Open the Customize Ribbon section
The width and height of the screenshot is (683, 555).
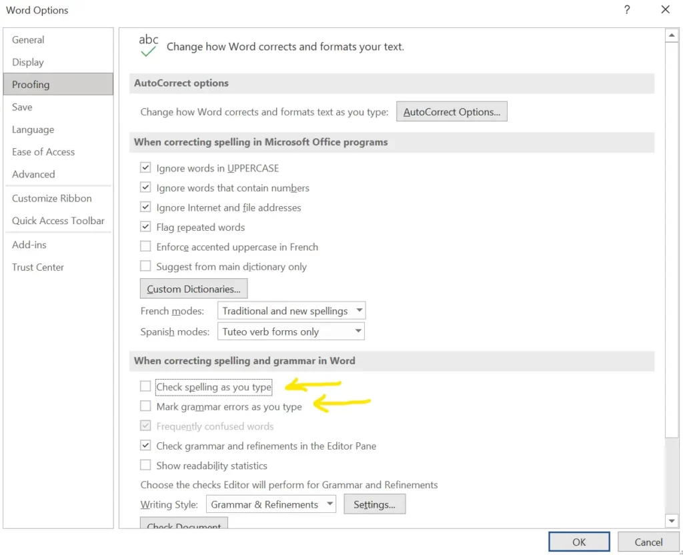pyautogui.click(x=52, y=198)
